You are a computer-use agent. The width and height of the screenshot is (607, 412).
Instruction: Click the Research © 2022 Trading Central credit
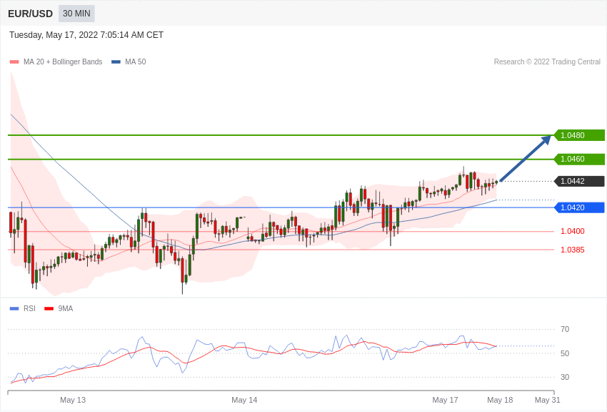[547, 62]
